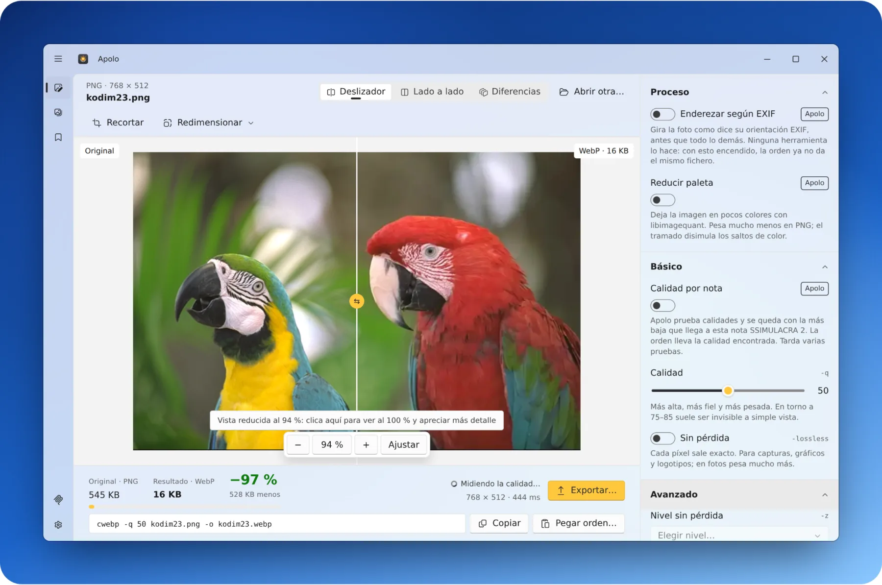Switch to Deslizador view

click(356, 92)
